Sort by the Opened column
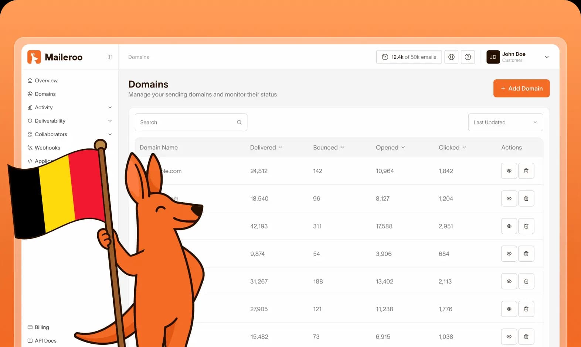Screen dimensions: 581x347 [x=390, y=147]
